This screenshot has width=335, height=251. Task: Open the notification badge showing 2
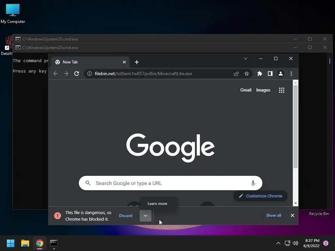coord(326,243)
